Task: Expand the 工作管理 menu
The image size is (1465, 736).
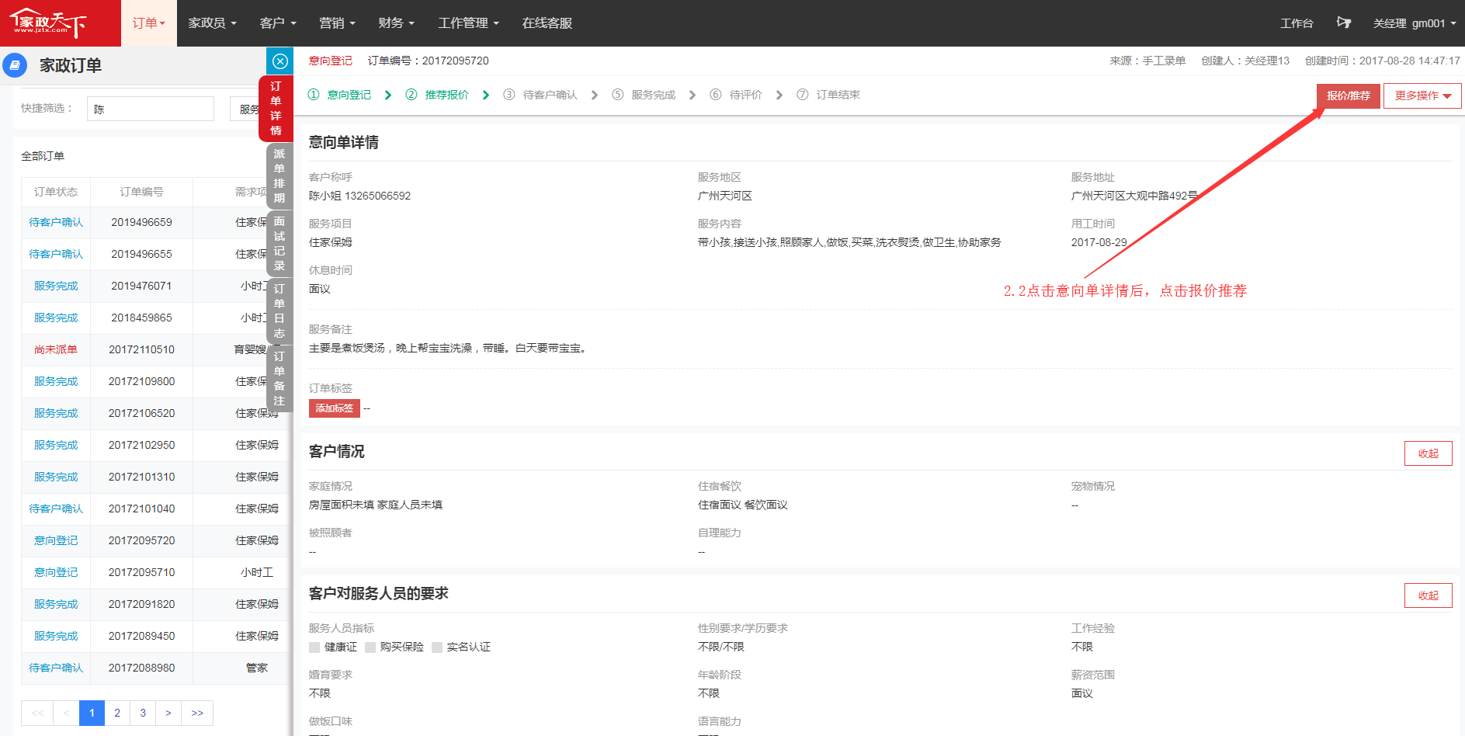Action: [x=468, y=23]
